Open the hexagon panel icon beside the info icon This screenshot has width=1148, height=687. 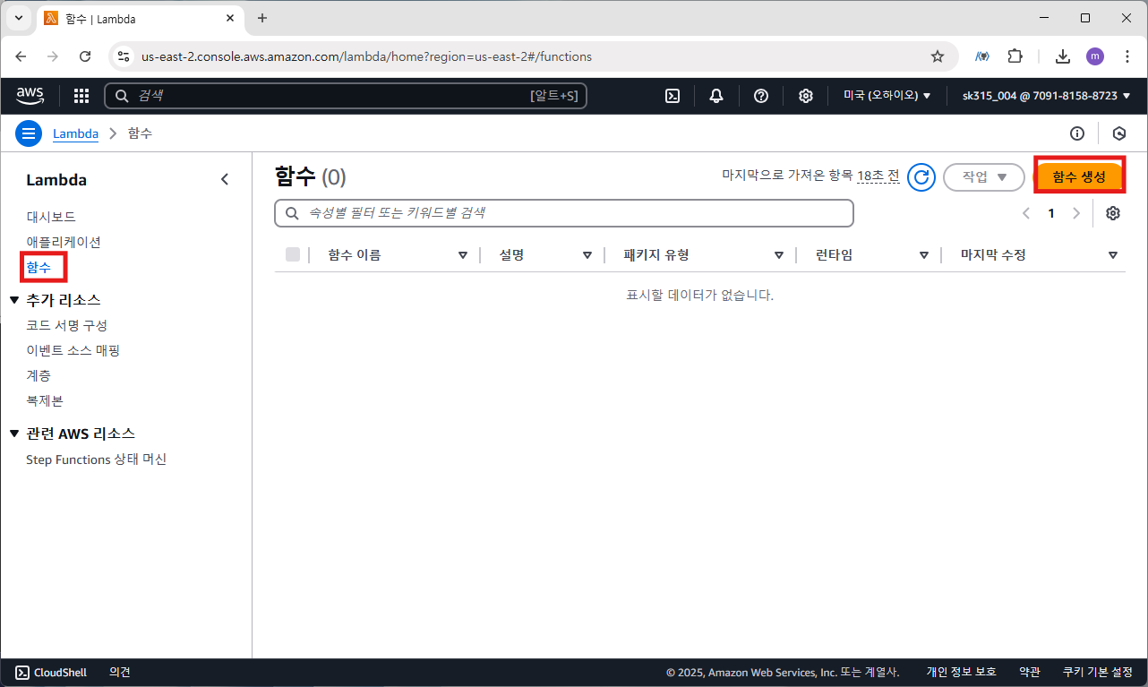(1118, 133)
